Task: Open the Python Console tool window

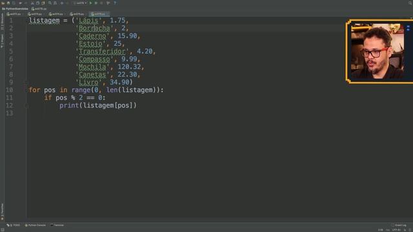Action: 35,225
